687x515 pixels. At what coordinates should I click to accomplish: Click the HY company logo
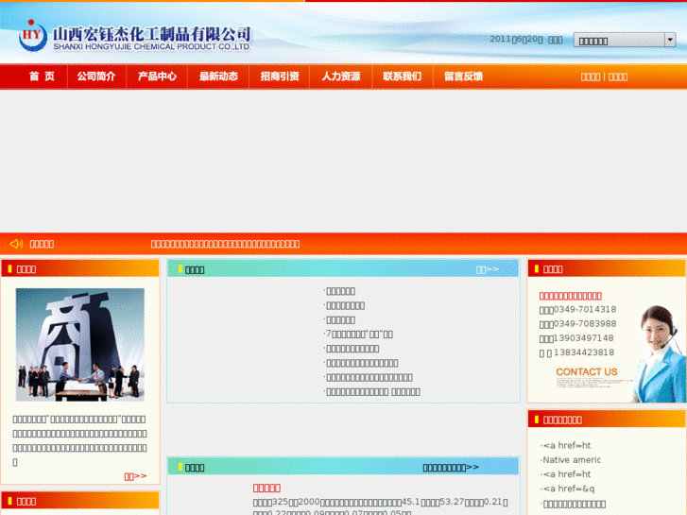[x=33, y=36]
